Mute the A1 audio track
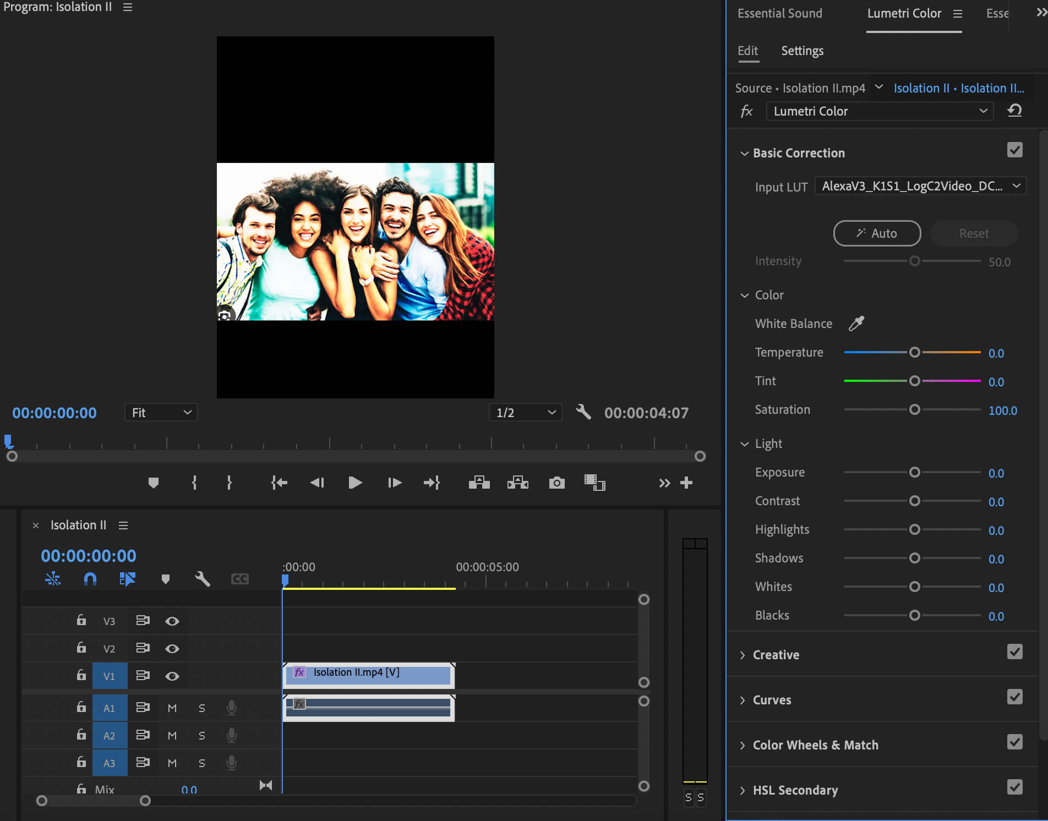 tap(172, 708)
